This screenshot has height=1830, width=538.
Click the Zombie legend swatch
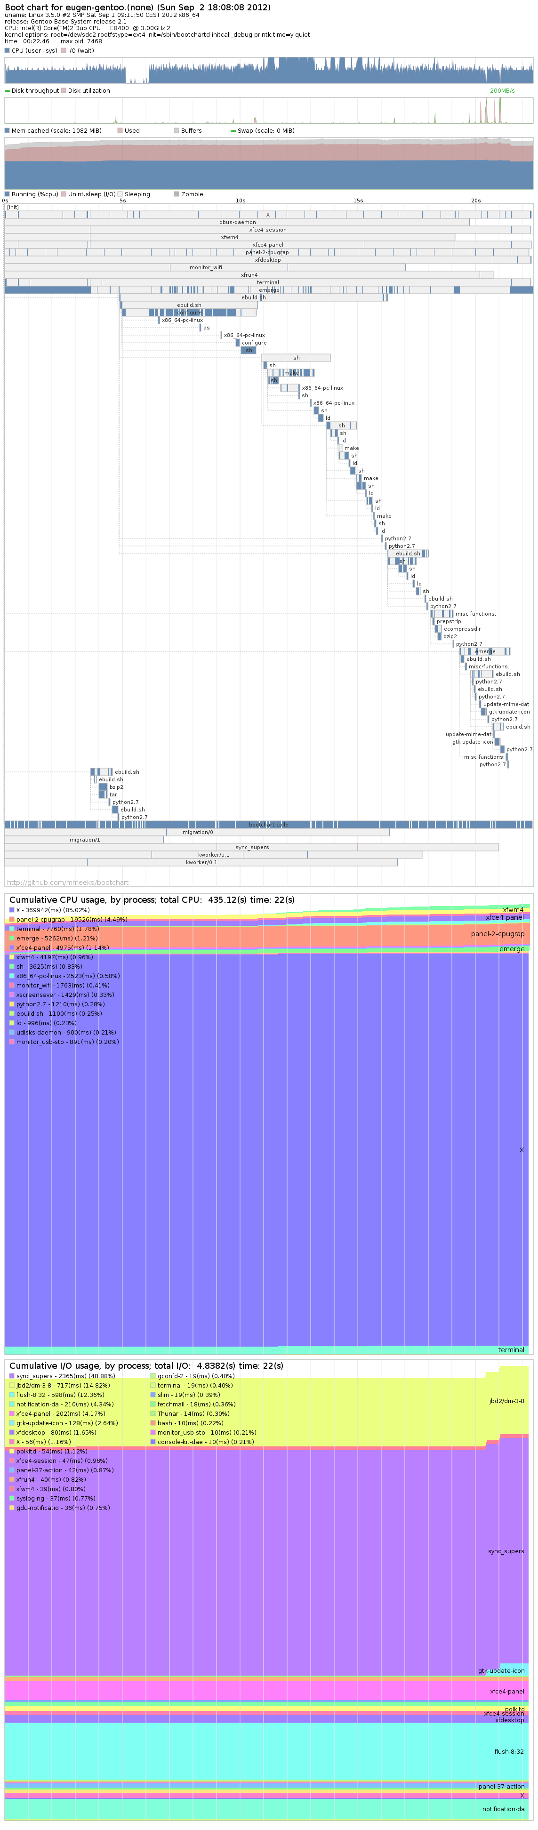[x=176, y=194]
